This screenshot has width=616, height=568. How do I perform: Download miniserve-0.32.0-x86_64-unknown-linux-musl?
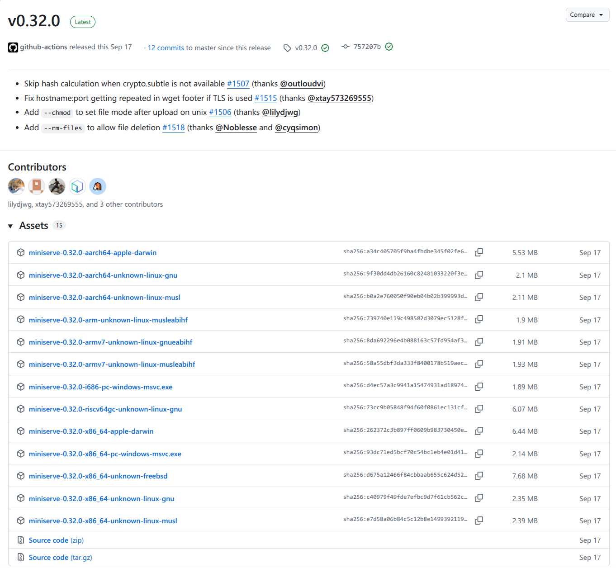(103, 521)
